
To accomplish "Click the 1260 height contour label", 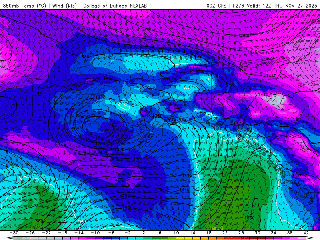I will point(100,139).
